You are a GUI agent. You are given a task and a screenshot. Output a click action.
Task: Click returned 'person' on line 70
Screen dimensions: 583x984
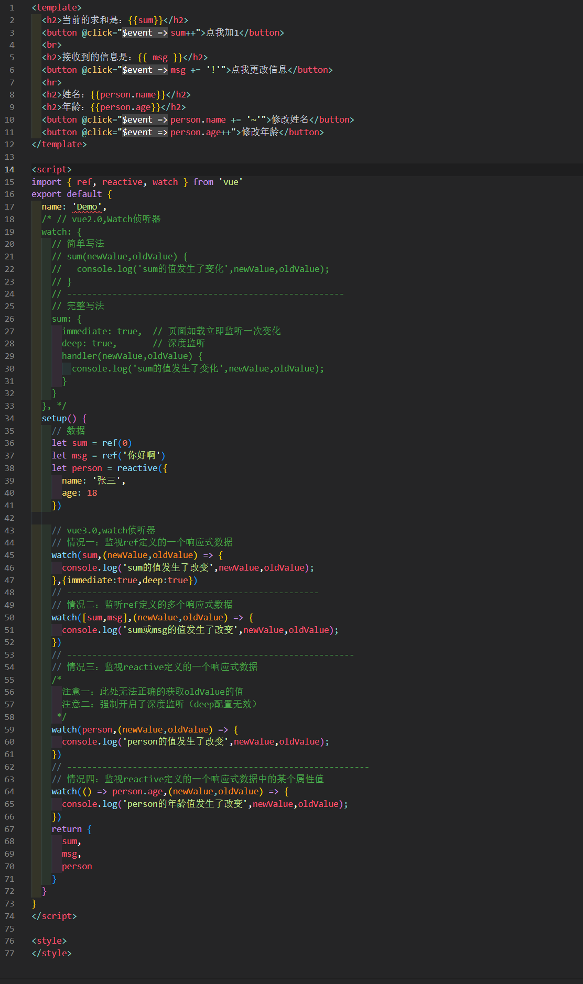(x=77, y=866)
